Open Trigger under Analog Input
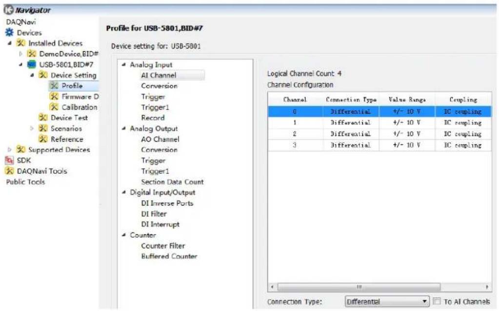 [x=153, y=97]
